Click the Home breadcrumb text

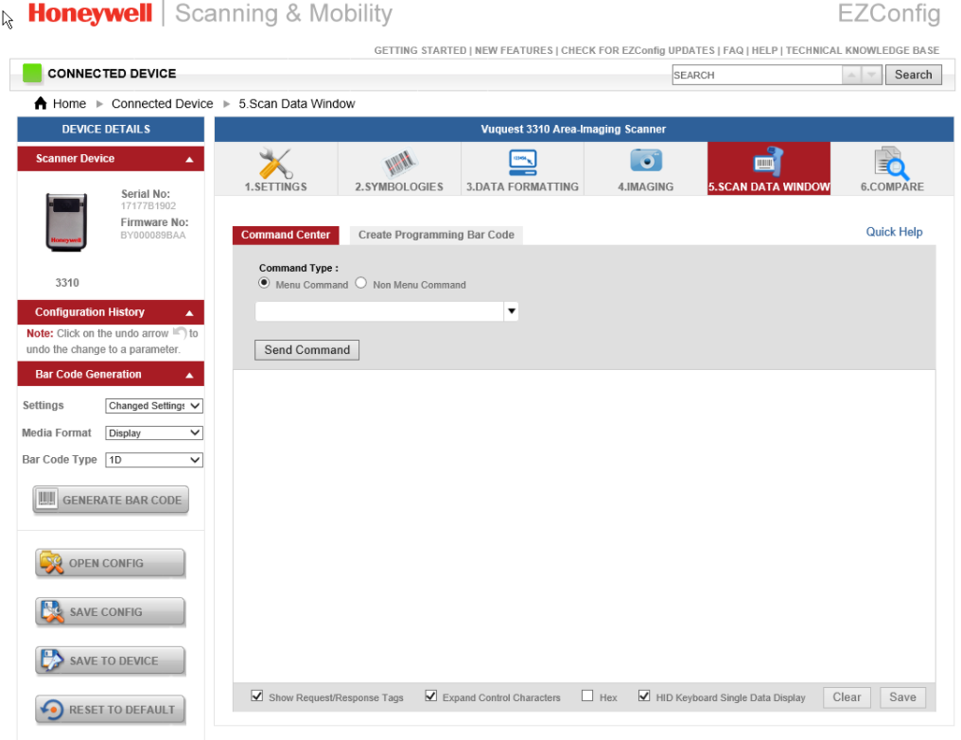pyautogui.click(x=69, y=103)
